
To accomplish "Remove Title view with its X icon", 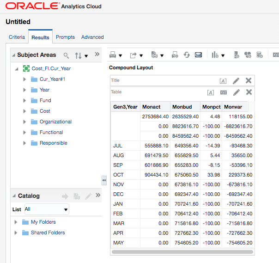I will (x=249, y=80).
